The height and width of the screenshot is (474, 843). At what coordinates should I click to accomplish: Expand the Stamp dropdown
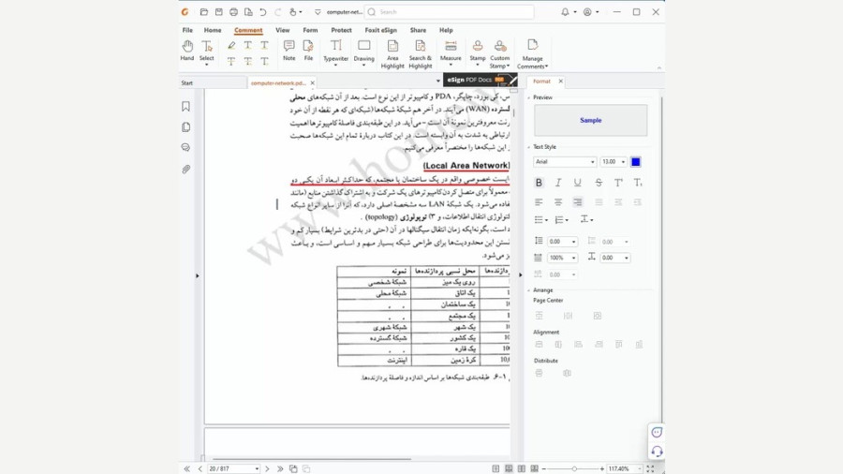click(x=478, y=65)
